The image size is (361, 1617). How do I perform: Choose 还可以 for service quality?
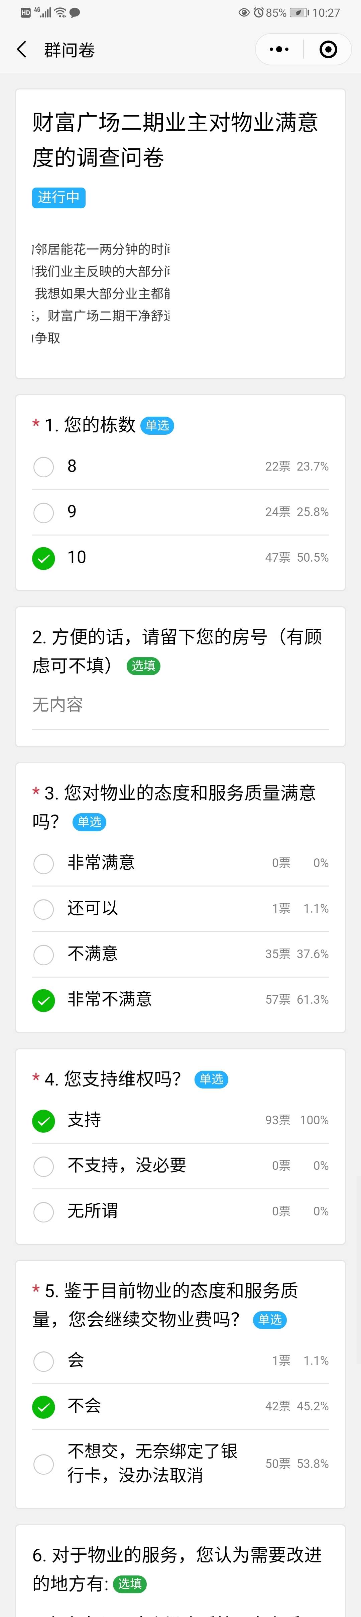point(180,908)
